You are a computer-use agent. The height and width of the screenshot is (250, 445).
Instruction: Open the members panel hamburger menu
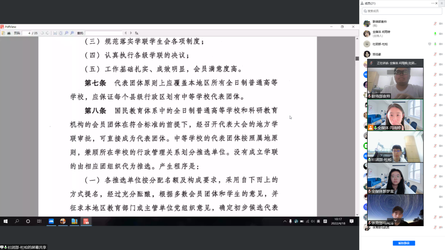click(442, 3)
